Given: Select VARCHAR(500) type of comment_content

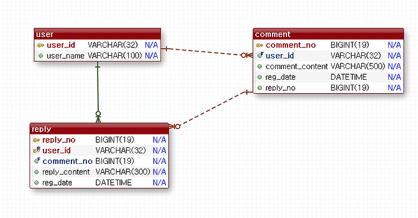Looking at the screenshot, I should [x=358, y=66].
